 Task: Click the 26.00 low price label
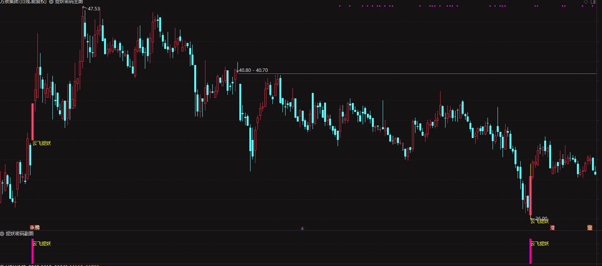[541, 218]
